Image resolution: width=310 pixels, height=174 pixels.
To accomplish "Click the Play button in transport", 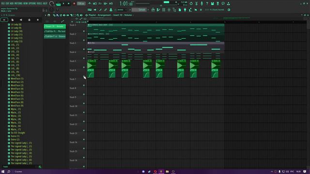I will tap(63, 3).
